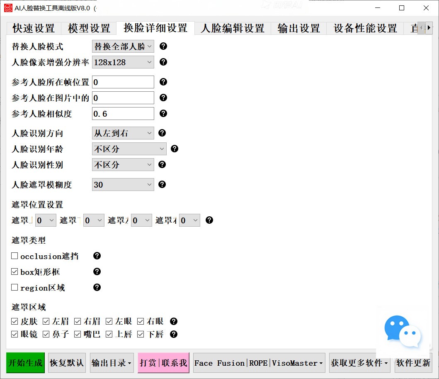Click the app logo in title bar
Image resolution: width=439 pixels, height=379 pixels.
[8, 8]
